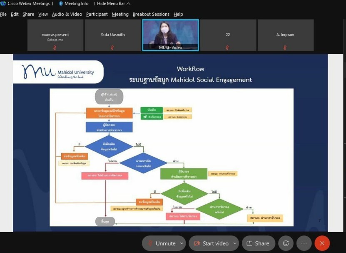The height and width of the screenshot is (253, 346).
Task: Click the yellow 'สถานะ: ผ่านการรับรอง' status box
Action: (265, 218)
